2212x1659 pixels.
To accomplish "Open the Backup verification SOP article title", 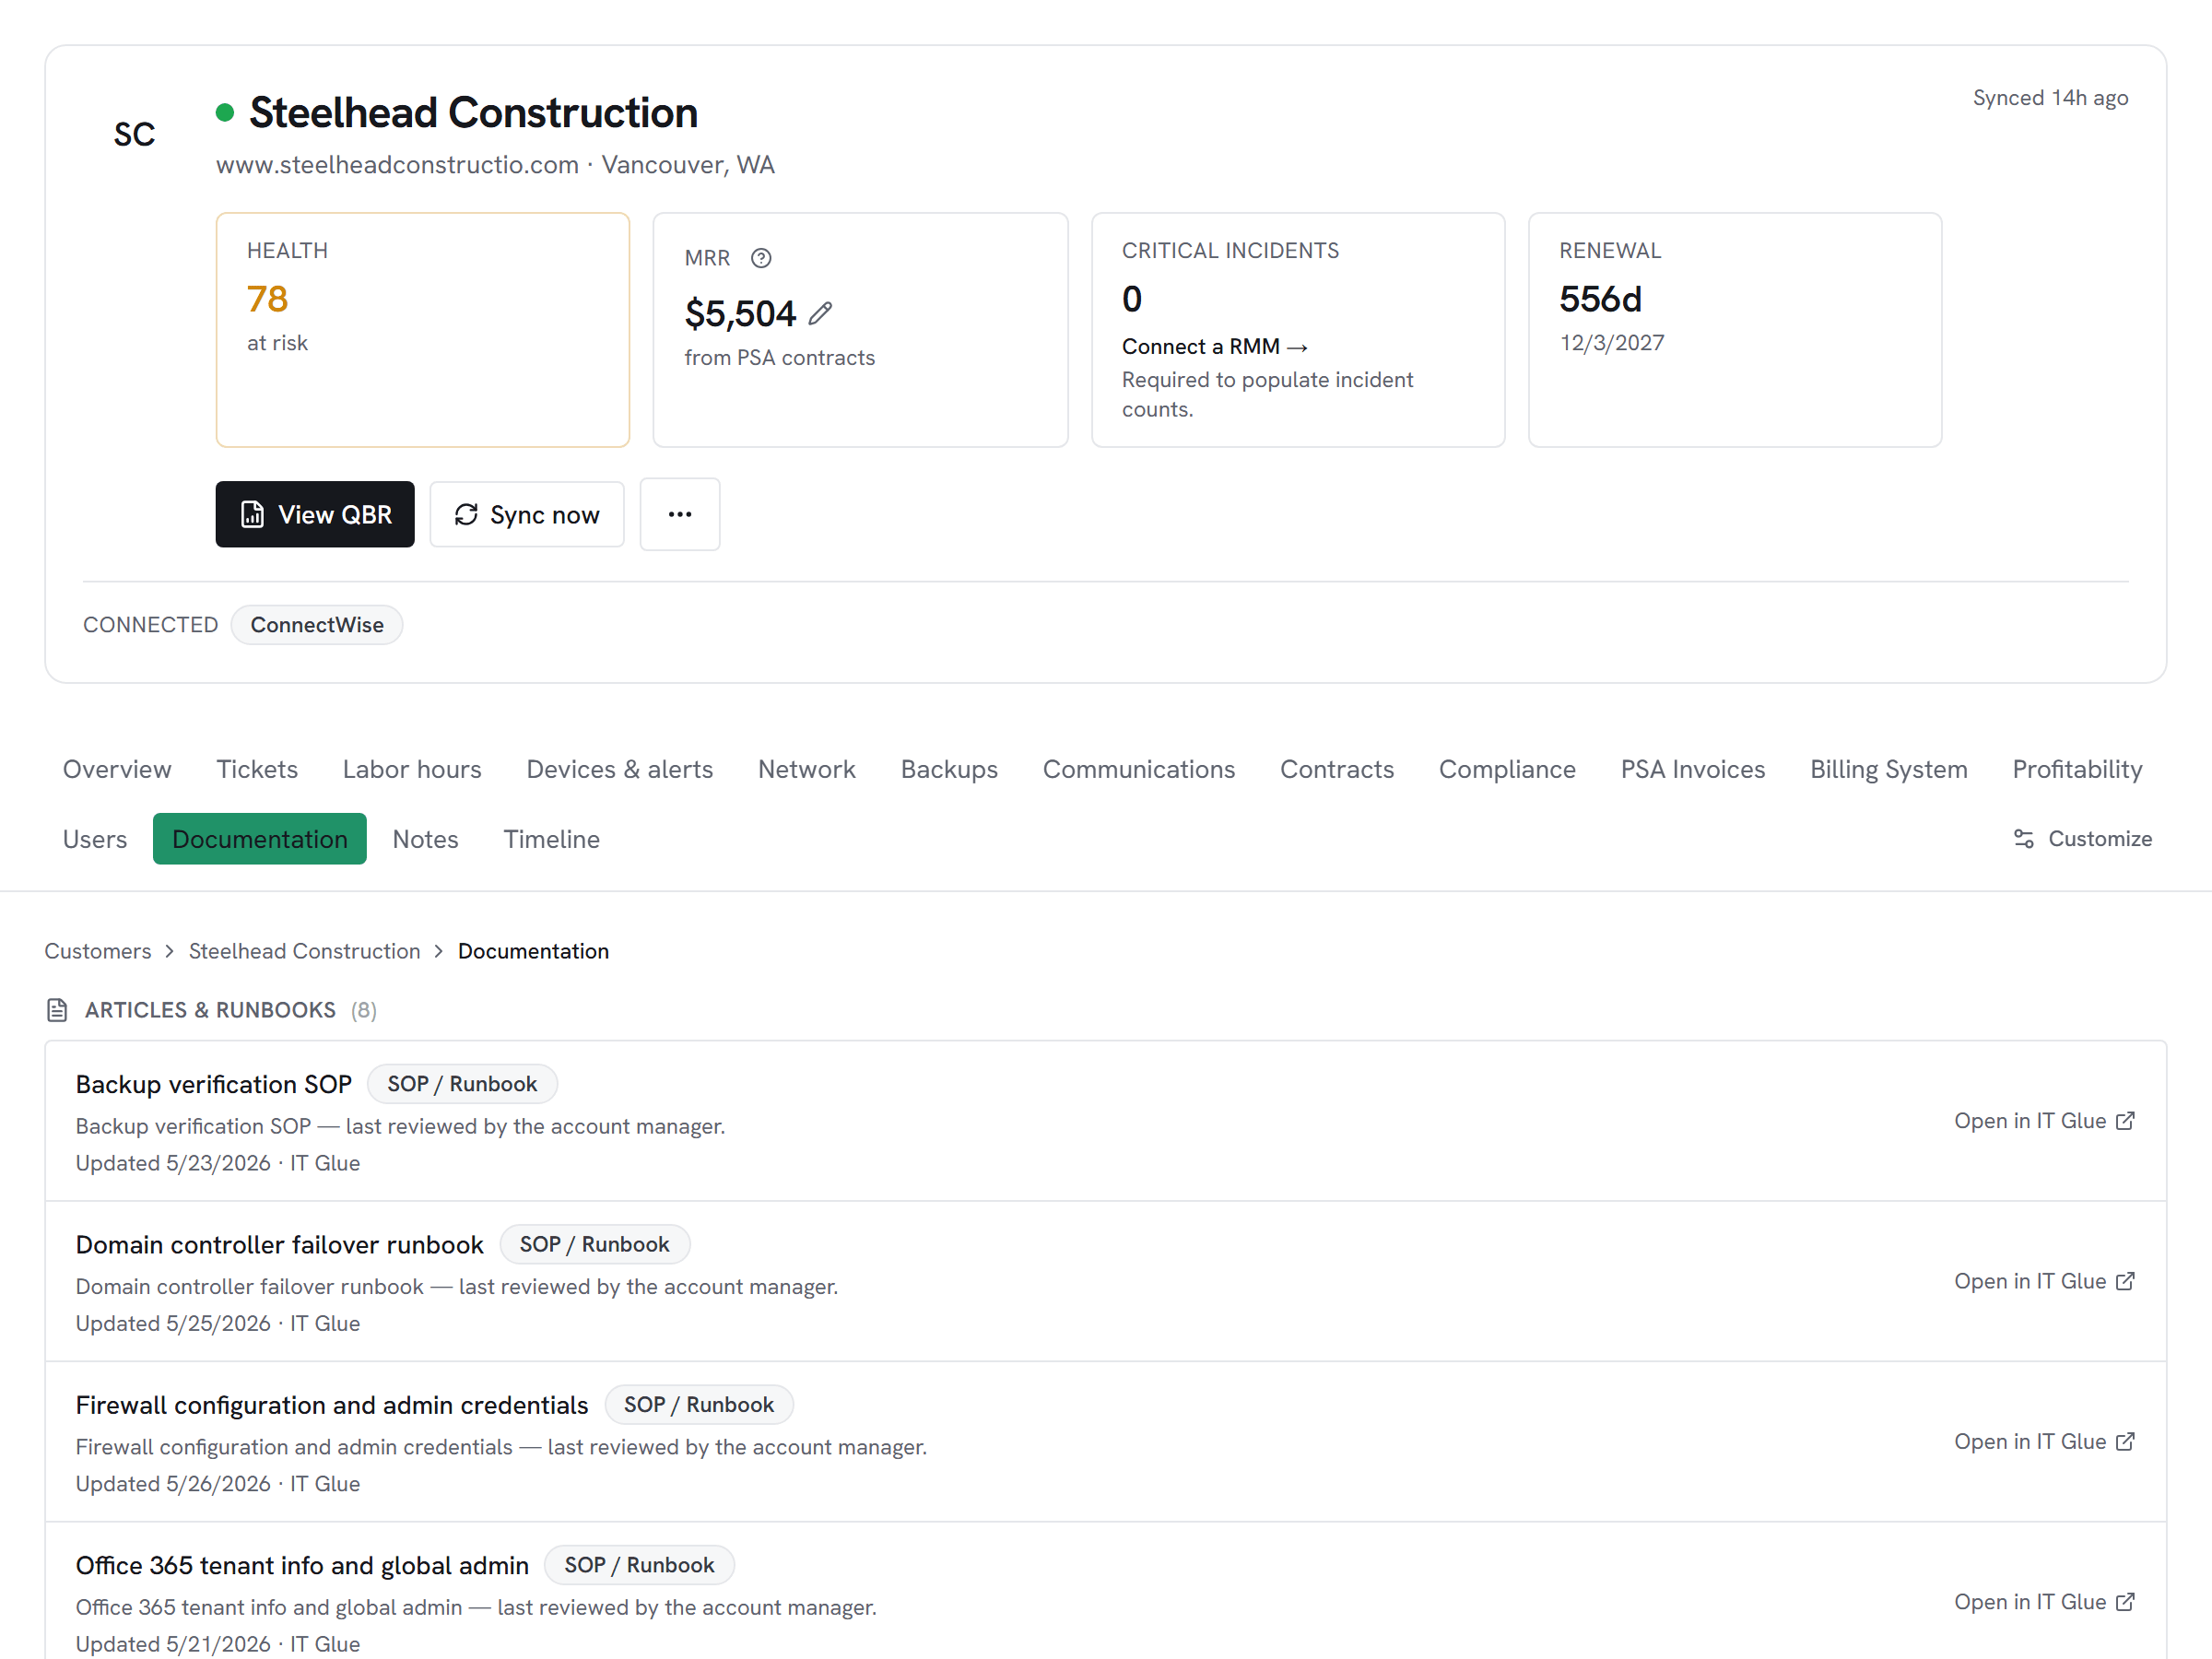I will click(214, 1084).
